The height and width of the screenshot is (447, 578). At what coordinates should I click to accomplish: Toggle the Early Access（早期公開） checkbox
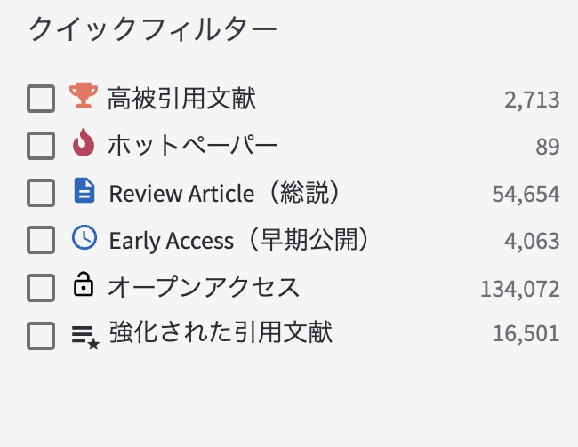click(x=41, y=240)
